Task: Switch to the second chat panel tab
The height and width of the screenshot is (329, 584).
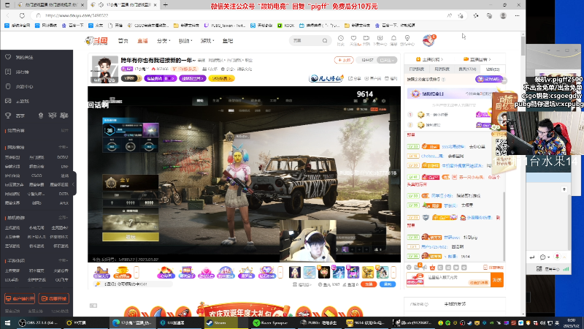Action: [x=442, y=69]
